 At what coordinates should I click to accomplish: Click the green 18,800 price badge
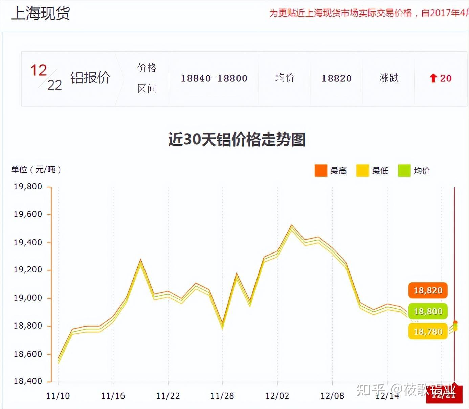coord(427,311)
